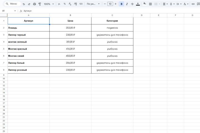Screen dimensions: 200x133
Task: Open the font family dropdown
Action: [x=93, y=4]
